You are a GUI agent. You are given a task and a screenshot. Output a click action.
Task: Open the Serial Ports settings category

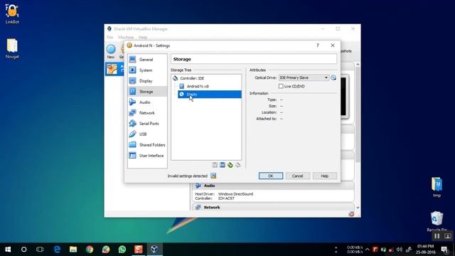147,124
